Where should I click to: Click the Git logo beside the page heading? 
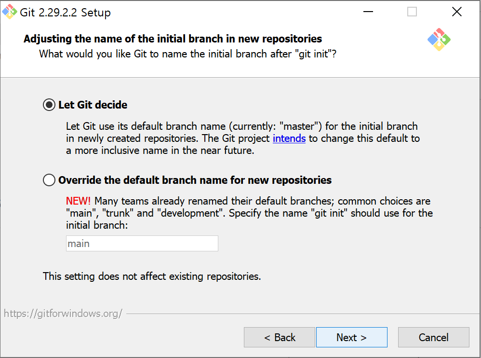tap(439, 40)
